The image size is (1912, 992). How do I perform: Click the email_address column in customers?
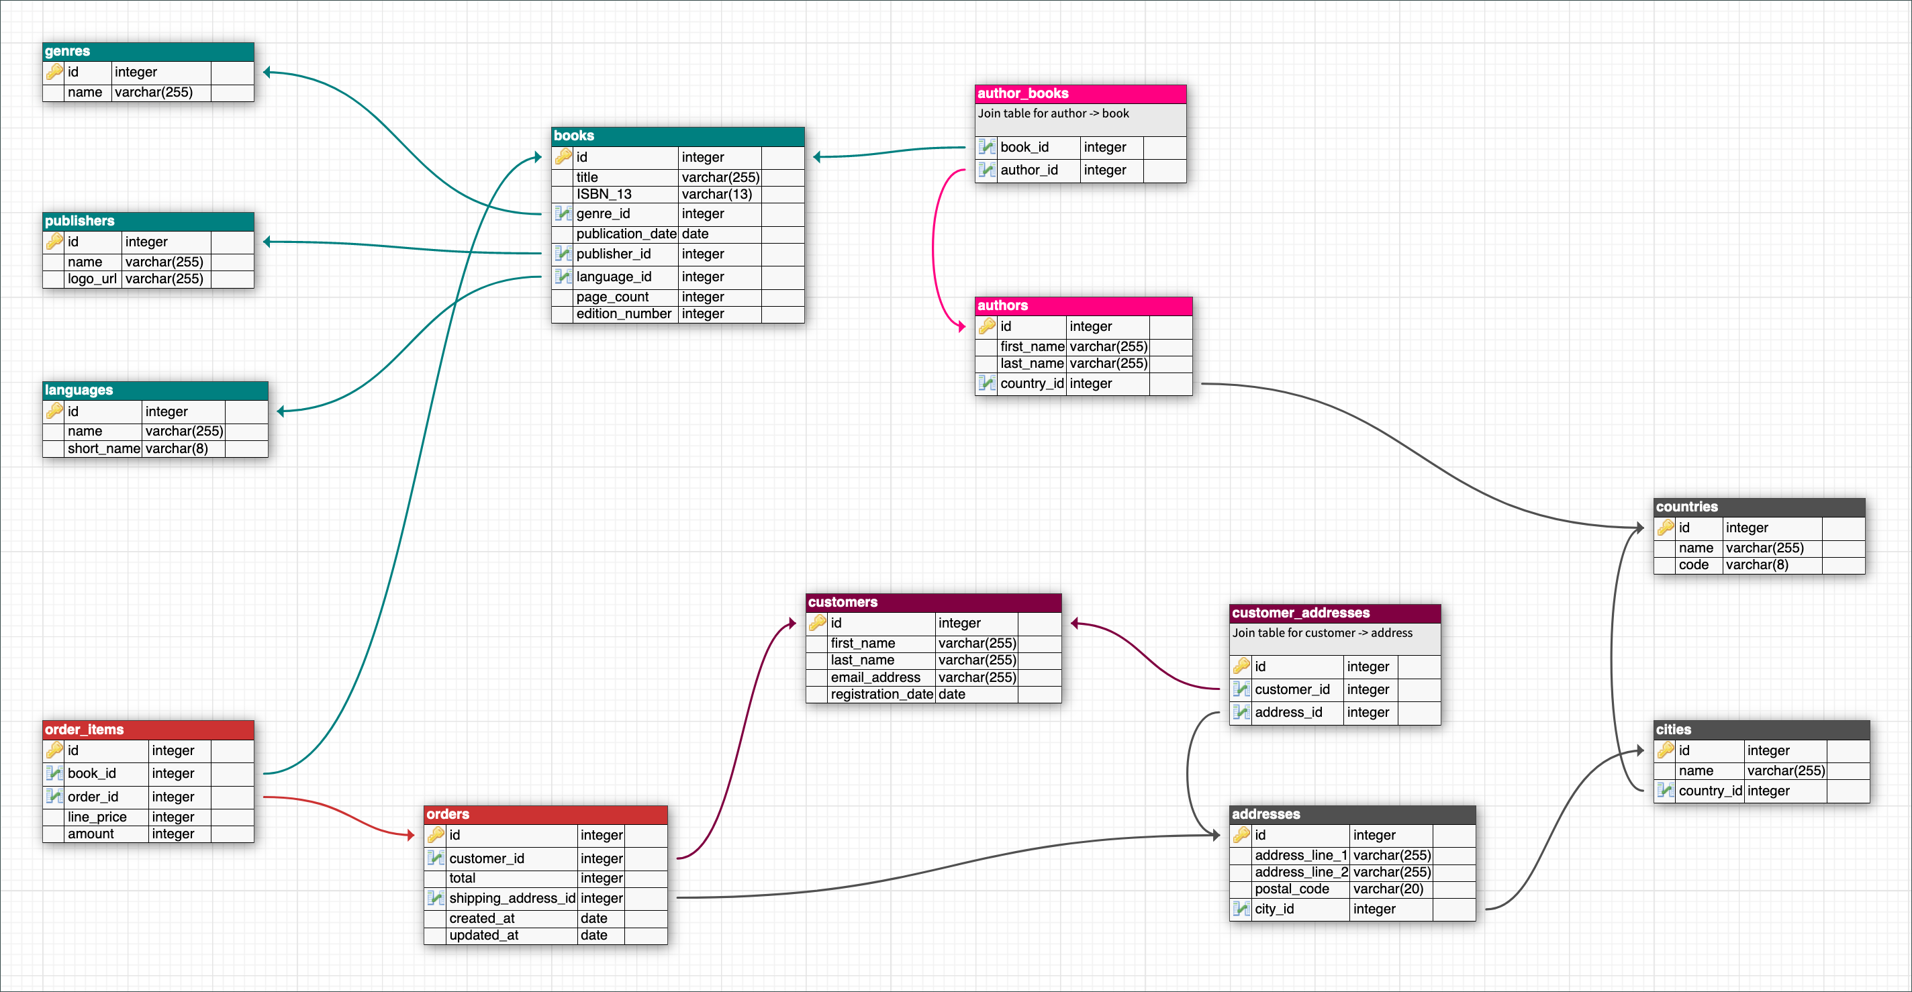click(x=933, y=677)
